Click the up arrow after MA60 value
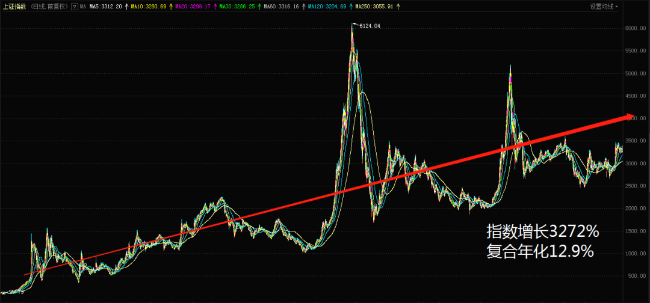 point(304,7)
